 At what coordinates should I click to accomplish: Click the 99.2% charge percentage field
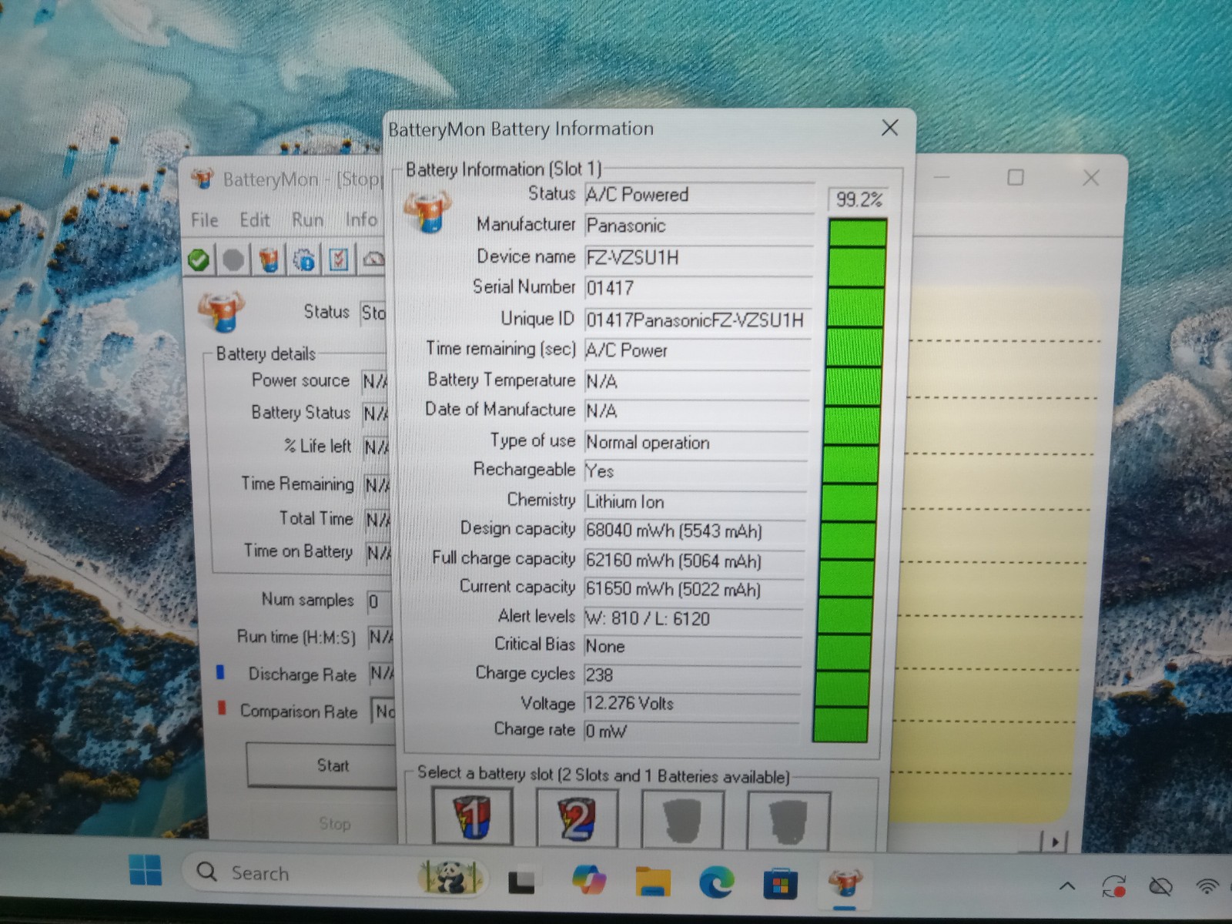pyautogui.click(x=859, y=199)
